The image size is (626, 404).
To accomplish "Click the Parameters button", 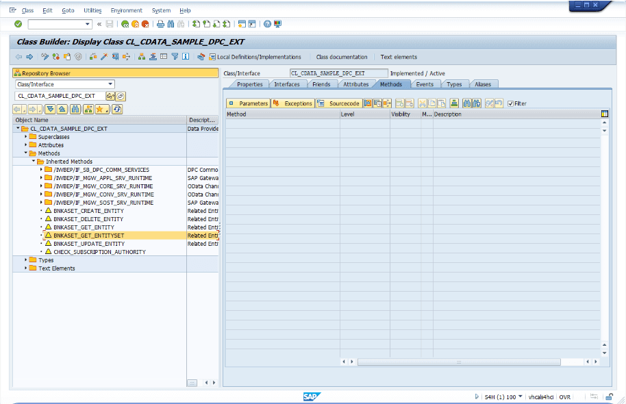I will [x=249, y=103].
